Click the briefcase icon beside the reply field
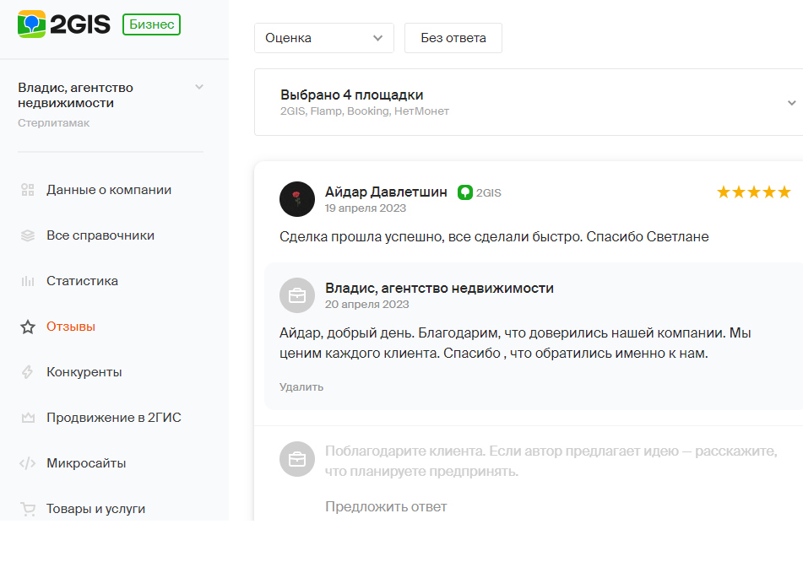This screenshot has height=562, width=803. pos(297,459)
